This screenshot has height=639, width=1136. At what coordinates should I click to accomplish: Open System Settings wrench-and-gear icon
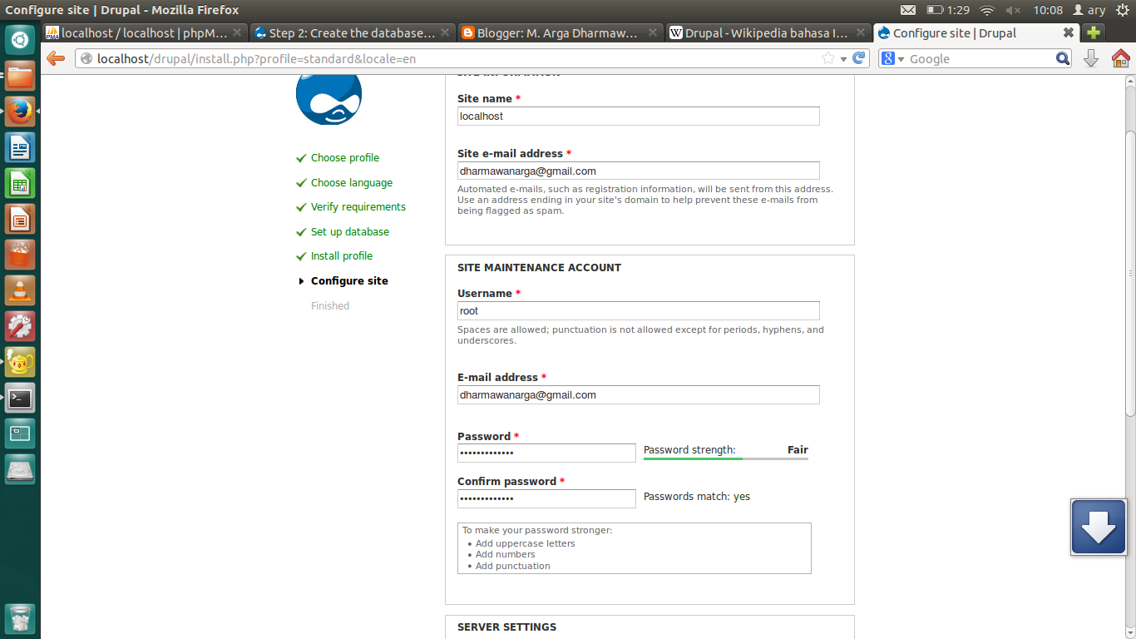[x=20, y=326]
